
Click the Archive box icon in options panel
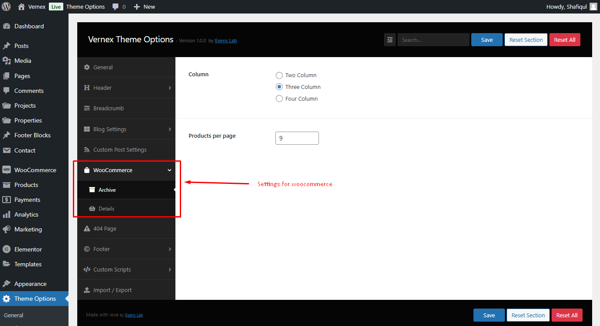click(x=92, y=190)
